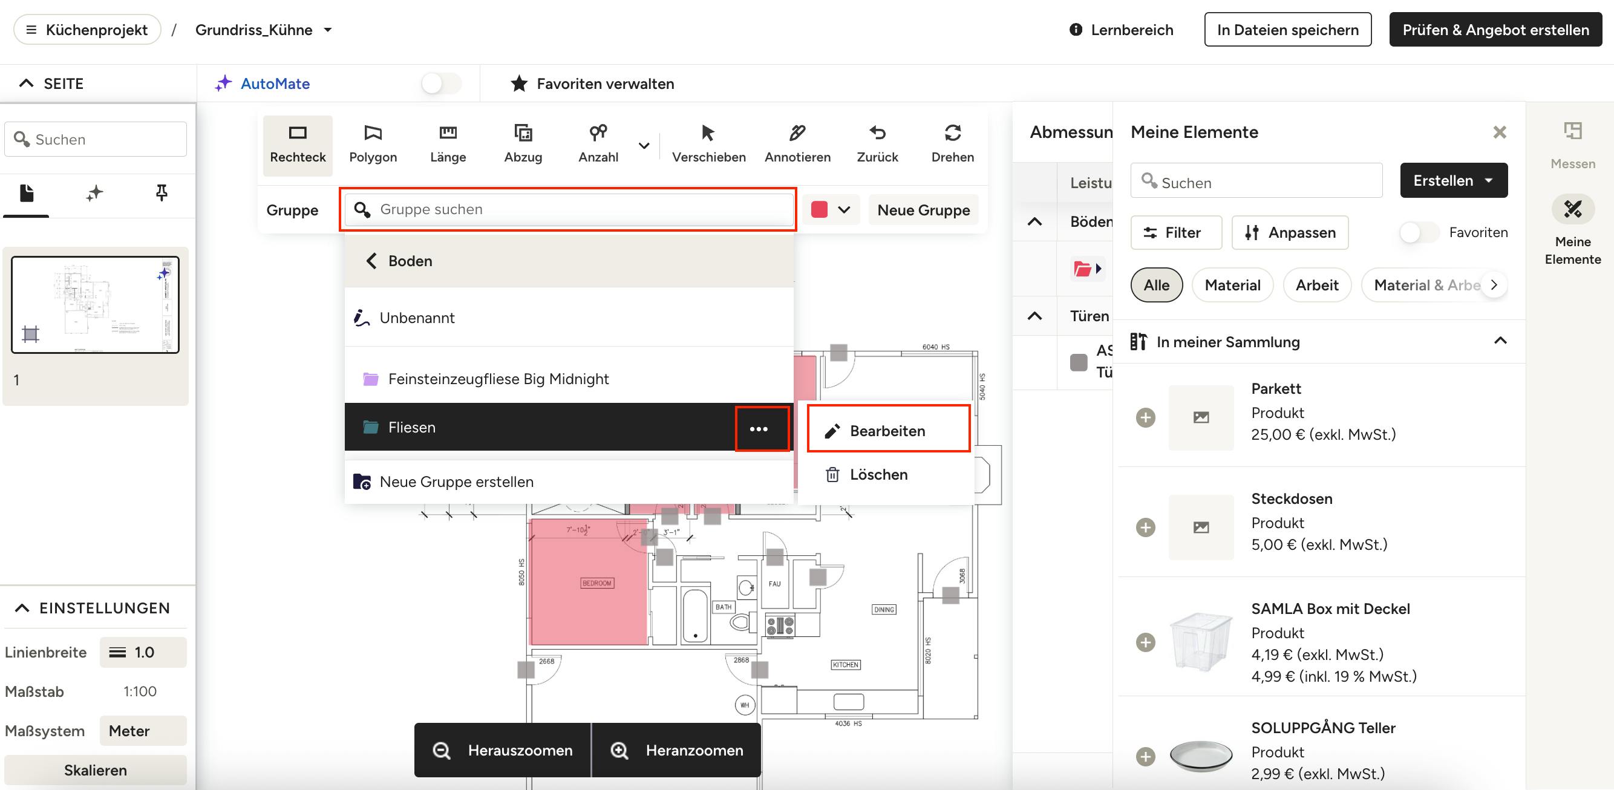1614x790 pixels.
Task: Collapse the EINSTELLUNGEN section
Action: [22, 608]
